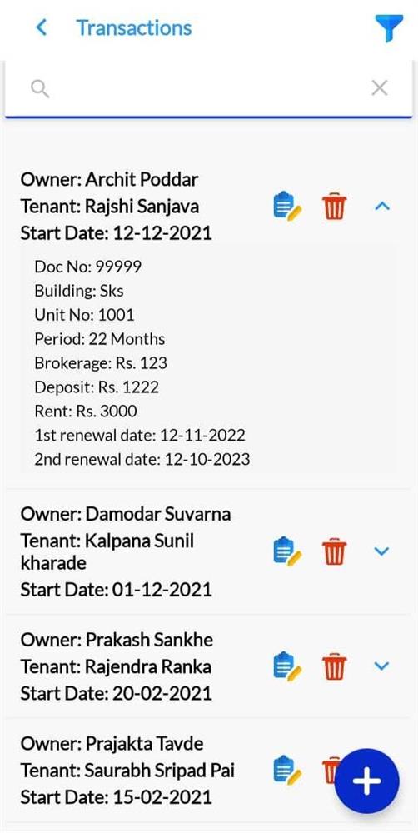Delete the Prakash Sankhe transaction
Screen dimensions: 418x833
(x=335, y=666)
